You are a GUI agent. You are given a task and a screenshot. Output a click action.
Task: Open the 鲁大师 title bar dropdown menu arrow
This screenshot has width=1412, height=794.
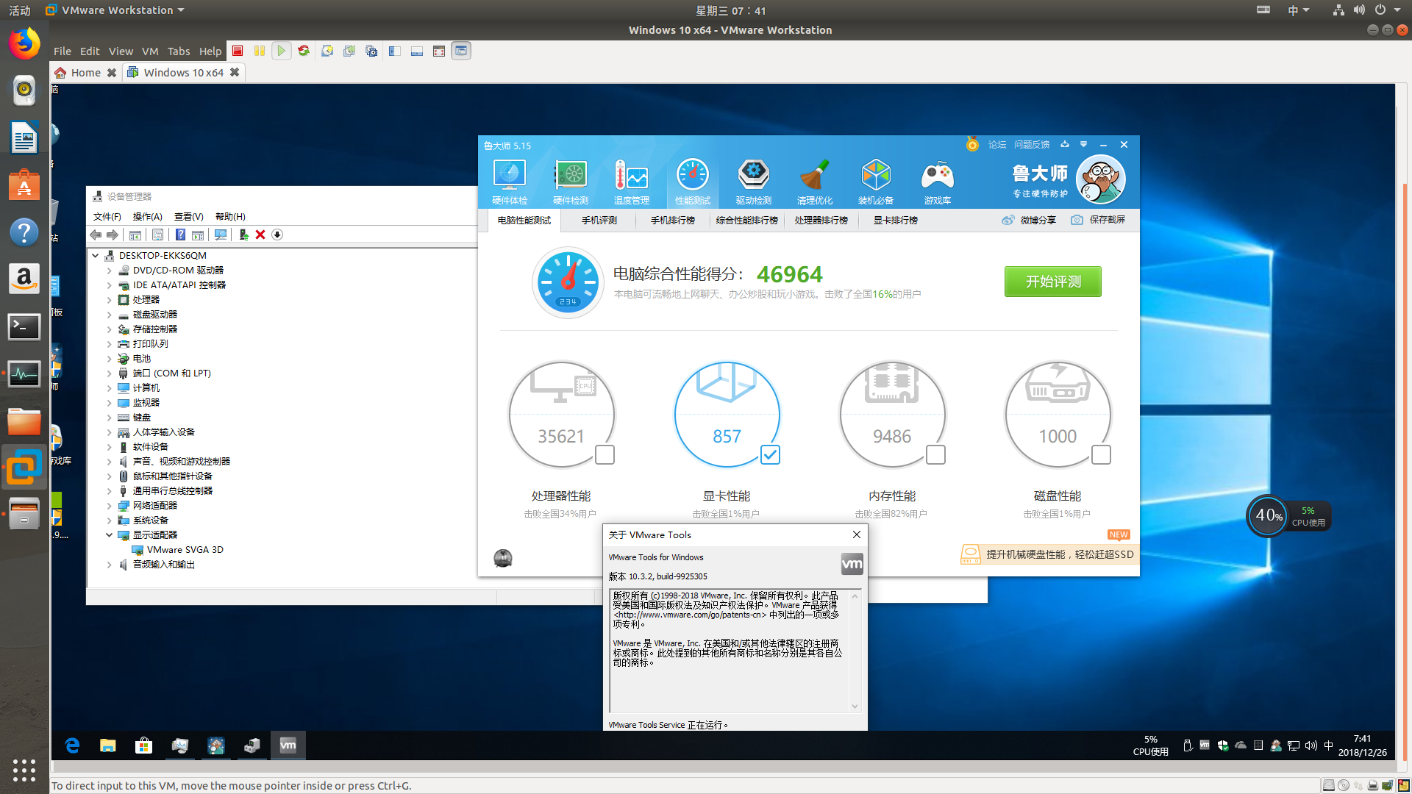point(1083,144)
